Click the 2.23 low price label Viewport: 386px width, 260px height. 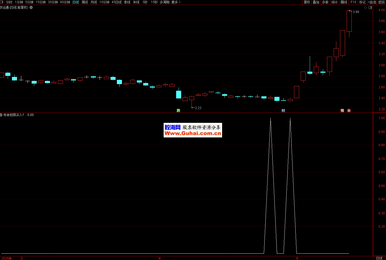198,108
